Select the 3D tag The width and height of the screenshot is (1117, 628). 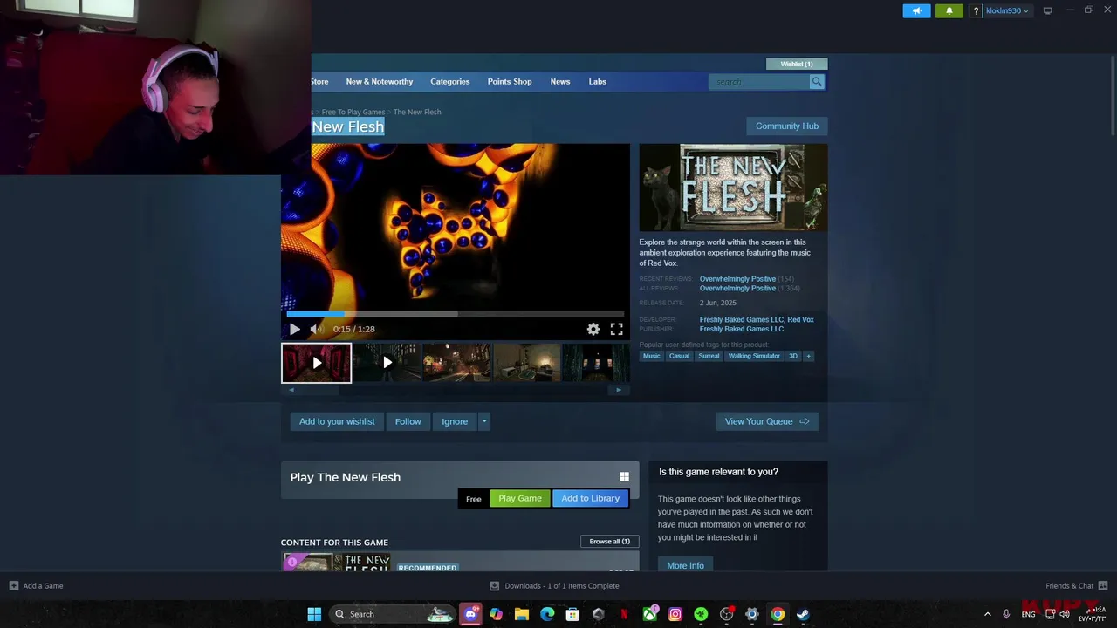point(793,356)
